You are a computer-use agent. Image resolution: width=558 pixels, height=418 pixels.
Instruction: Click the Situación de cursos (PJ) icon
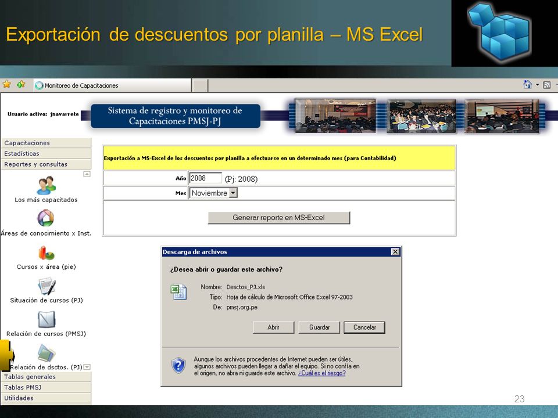(46, 286)
